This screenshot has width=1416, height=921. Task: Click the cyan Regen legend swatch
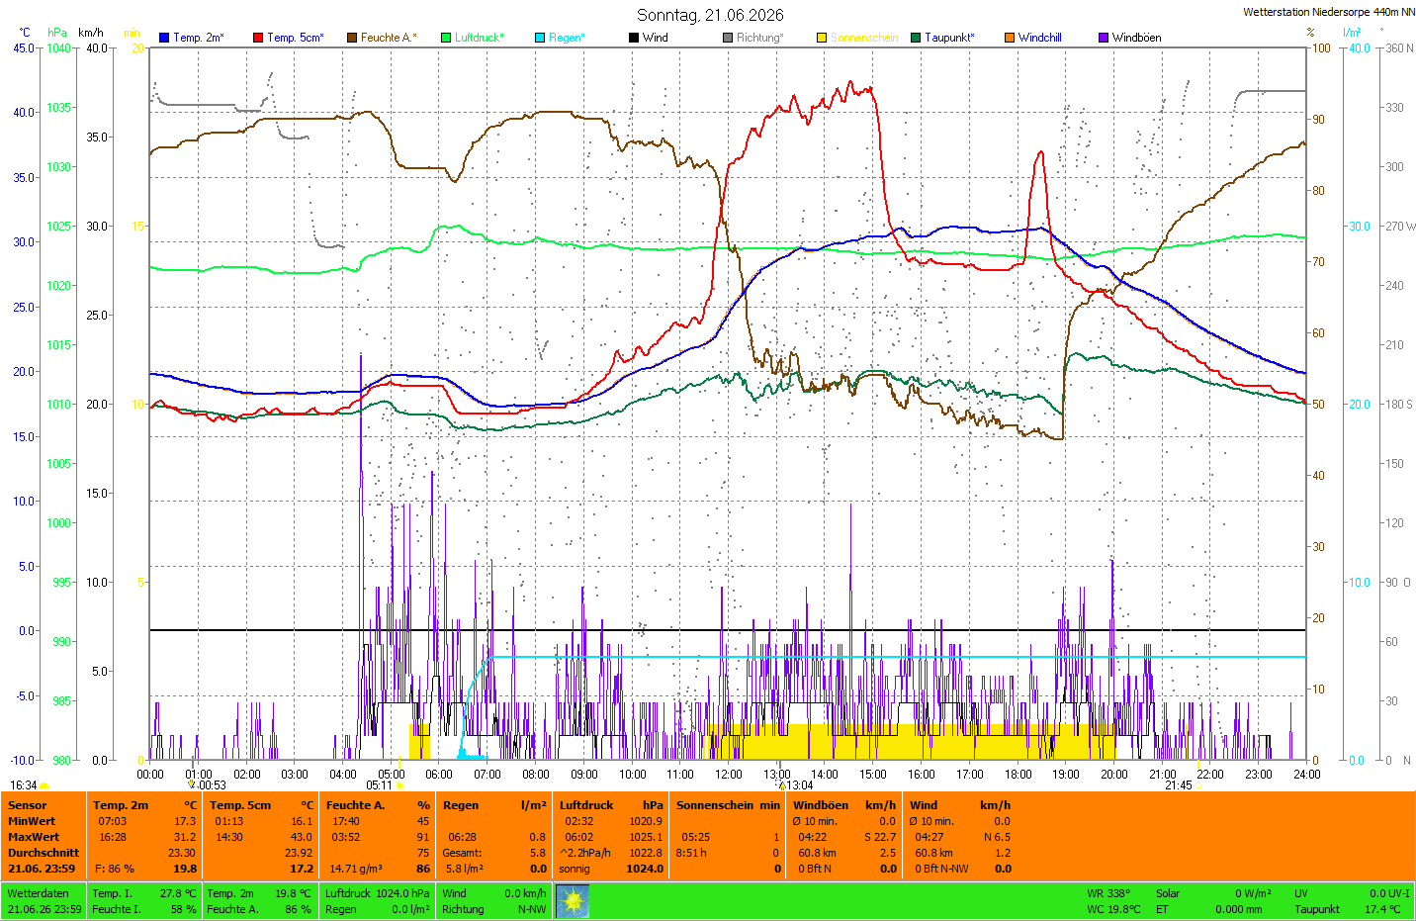click(540, 38)
